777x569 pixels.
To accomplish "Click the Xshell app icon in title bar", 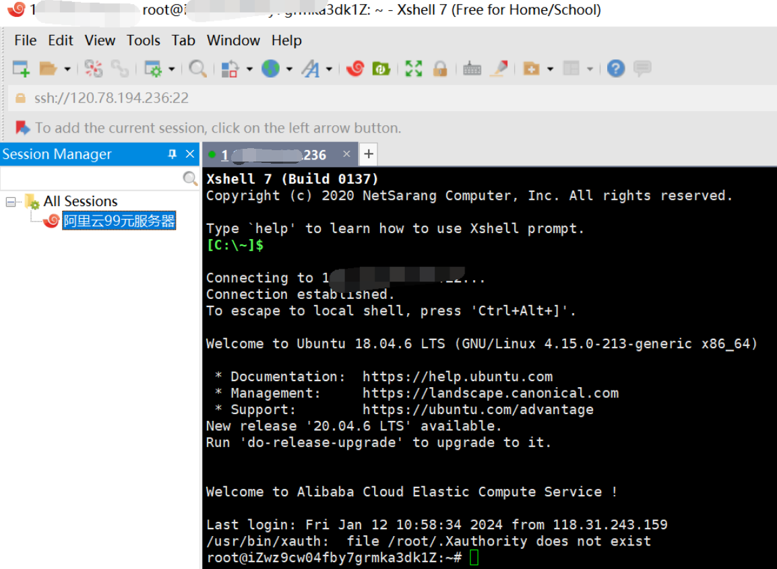I will tap(16, 9).
